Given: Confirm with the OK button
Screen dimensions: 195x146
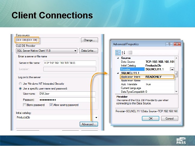Looking at the screenshot, I should [151, 118].
